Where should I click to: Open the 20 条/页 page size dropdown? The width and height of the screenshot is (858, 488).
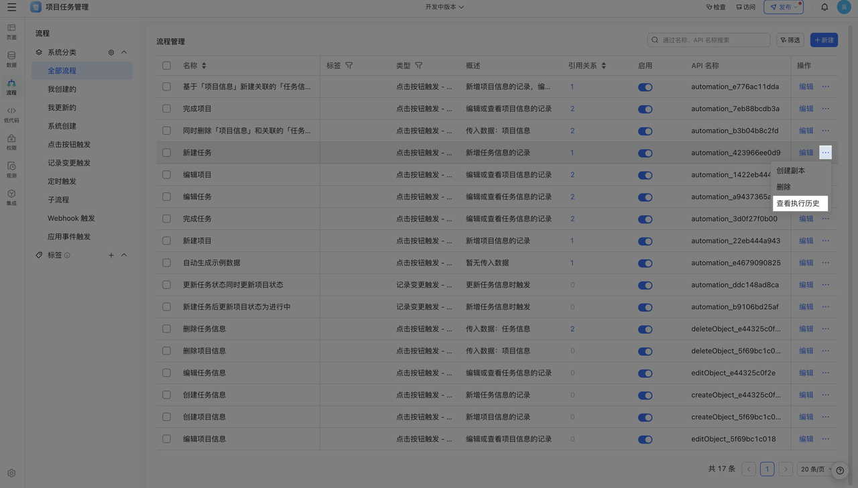click(815, 469)
